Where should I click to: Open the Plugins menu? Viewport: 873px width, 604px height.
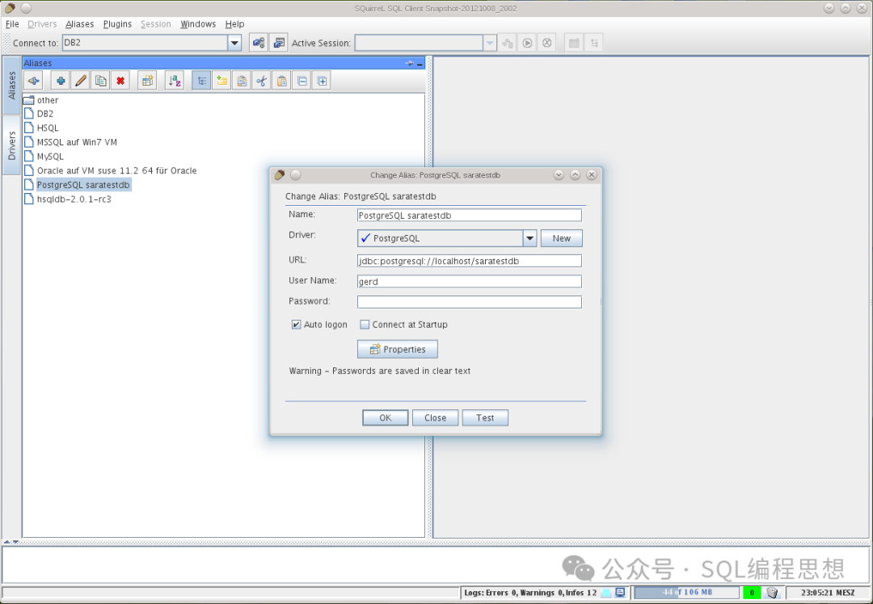pyautogui.click(x=117, y=24)
